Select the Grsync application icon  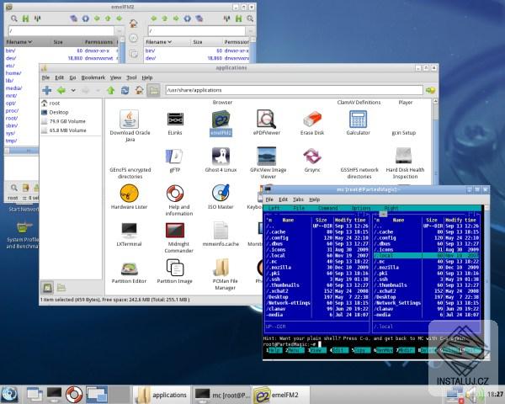click(312, 157)
